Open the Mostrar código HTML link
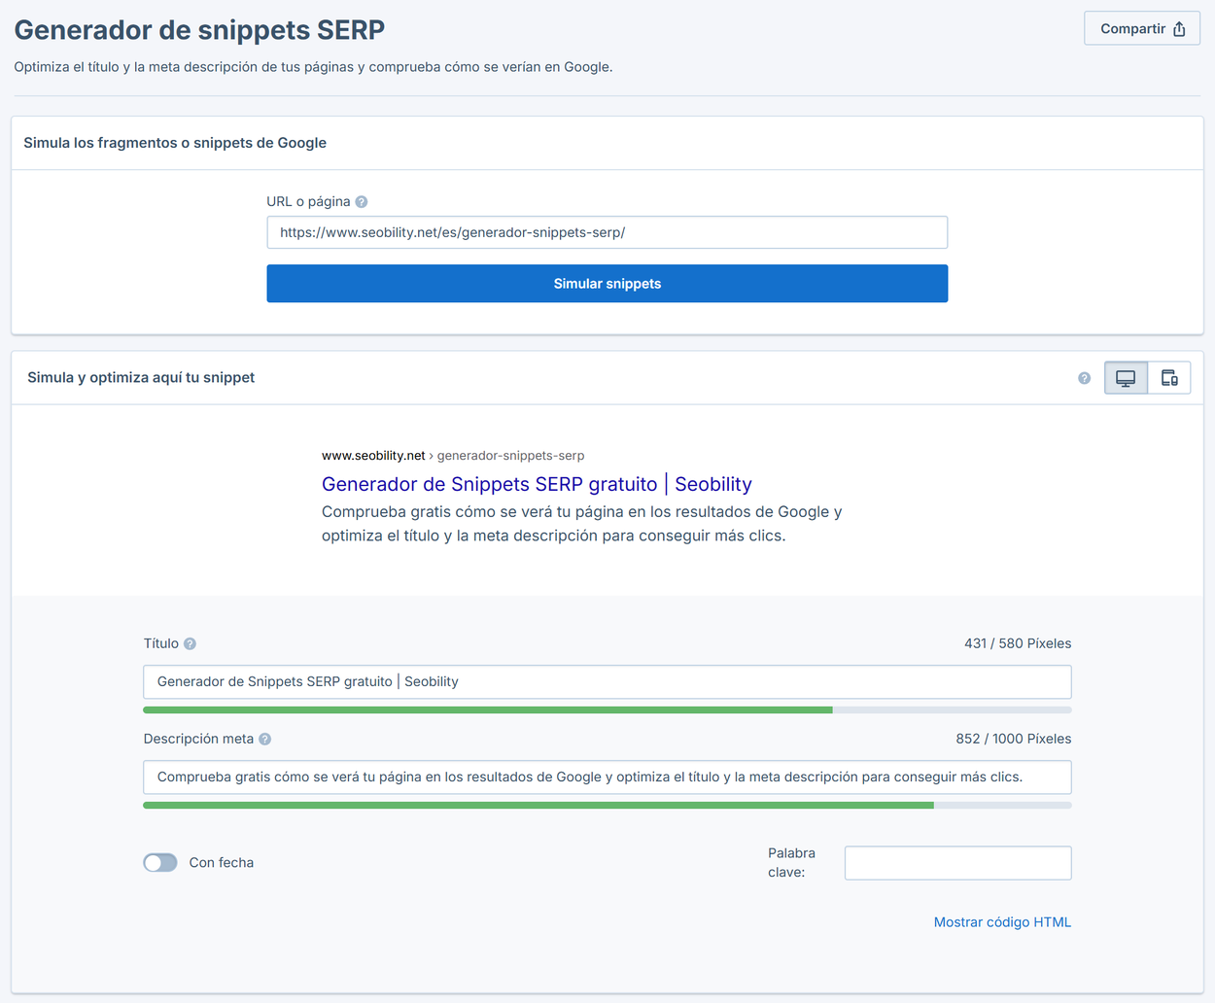 (x=1002, y=922)
